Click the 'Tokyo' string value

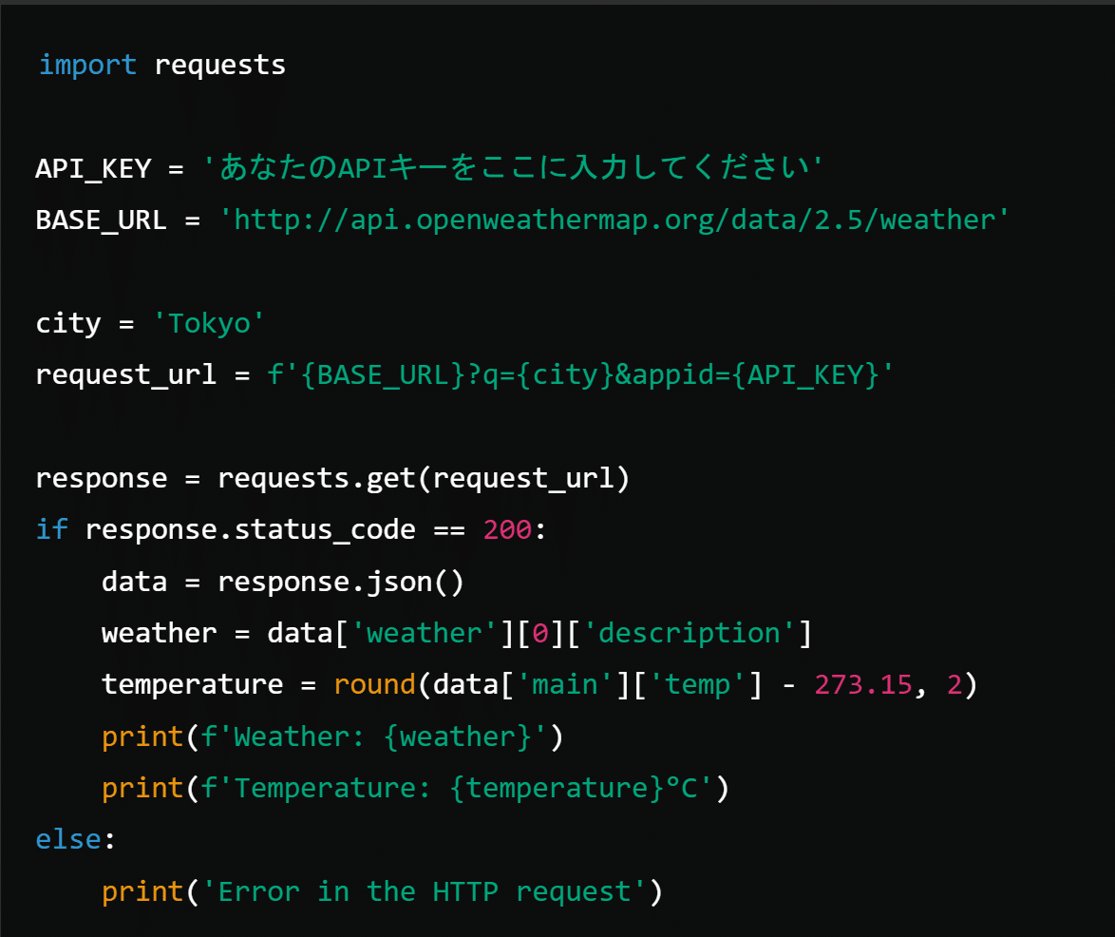point(208,323)
